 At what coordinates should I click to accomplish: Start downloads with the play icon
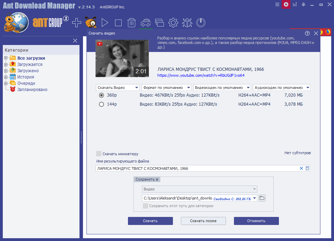click(105, 23)
